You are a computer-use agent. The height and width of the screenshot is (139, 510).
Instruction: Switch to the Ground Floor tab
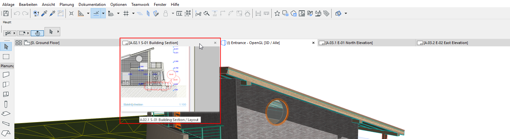click(45, 43)
